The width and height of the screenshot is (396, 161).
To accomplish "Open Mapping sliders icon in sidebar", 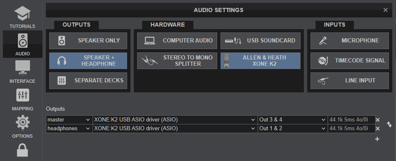I will (x=23, y=96).
